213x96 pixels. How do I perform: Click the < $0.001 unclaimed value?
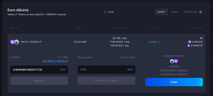coord(174,66)
